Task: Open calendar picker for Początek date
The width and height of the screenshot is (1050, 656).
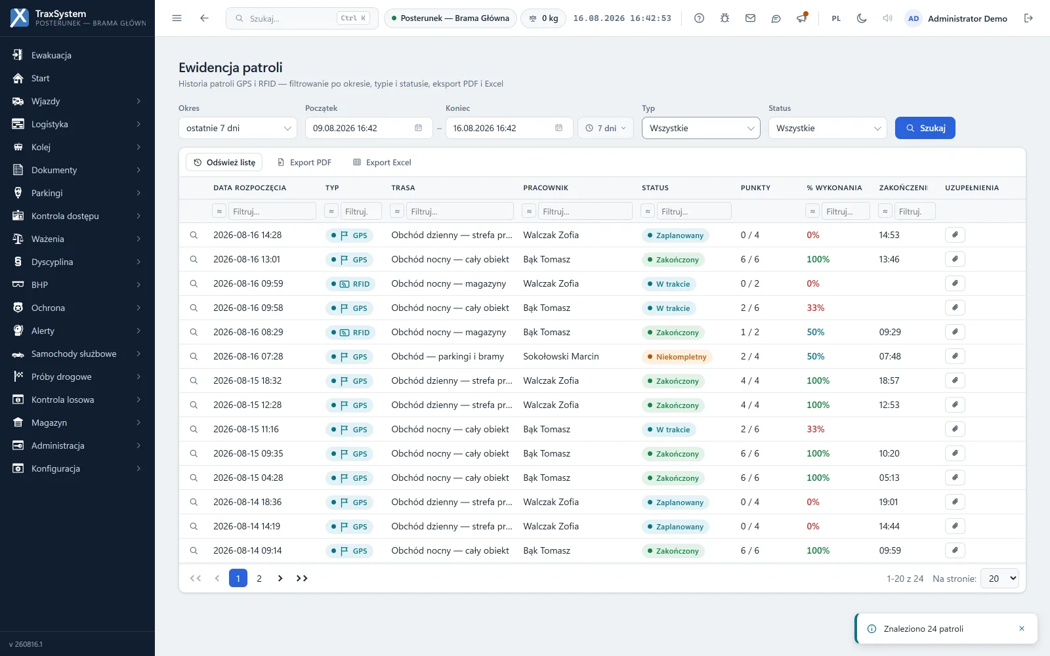Action: point(418,128)
